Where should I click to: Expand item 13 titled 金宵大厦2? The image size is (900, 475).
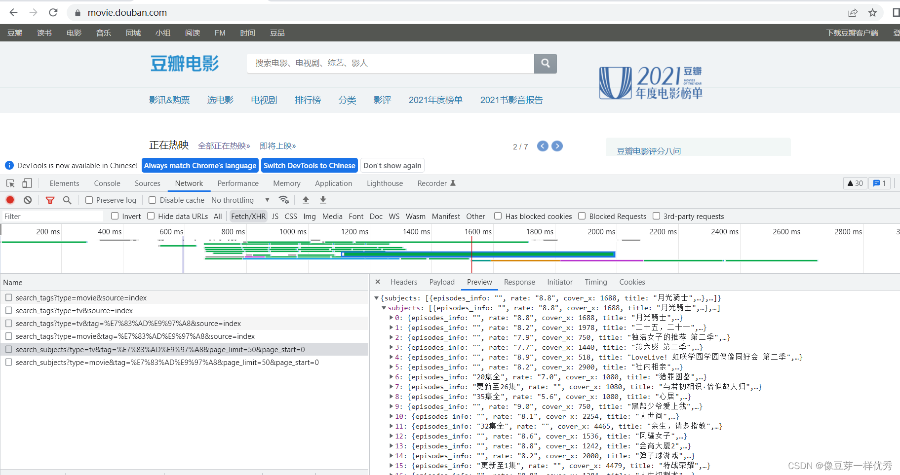pos(391,446)
